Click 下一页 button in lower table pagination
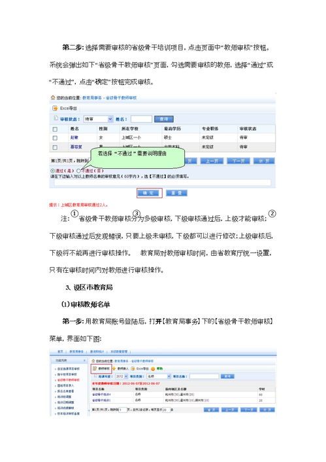The height and width of the screenshot is (462, 326). pyautogui.click(x=249, y=410)
